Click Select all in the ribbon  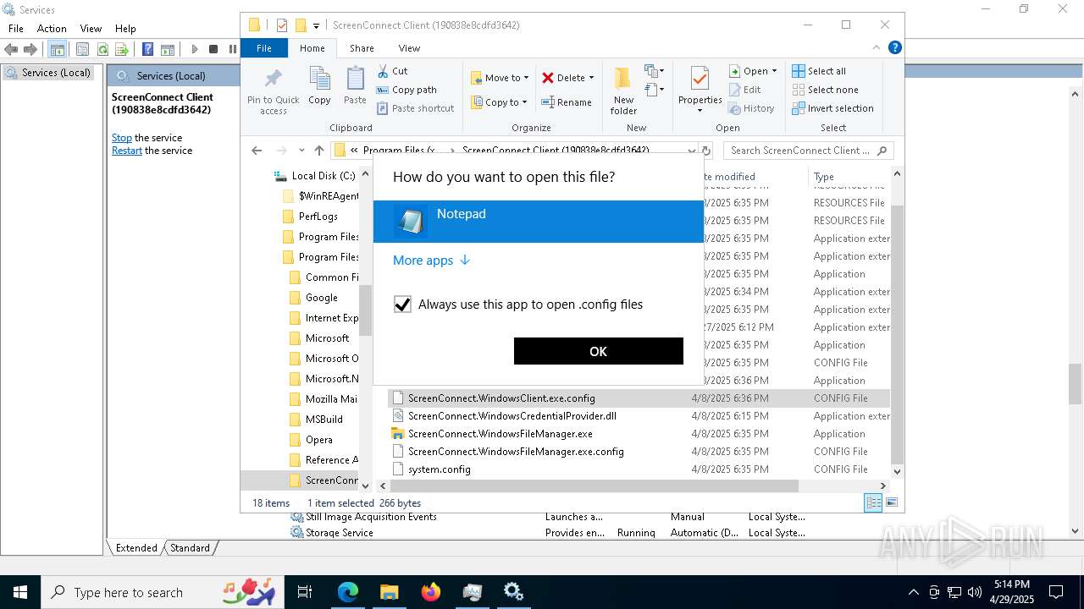(x=819, y=71)
